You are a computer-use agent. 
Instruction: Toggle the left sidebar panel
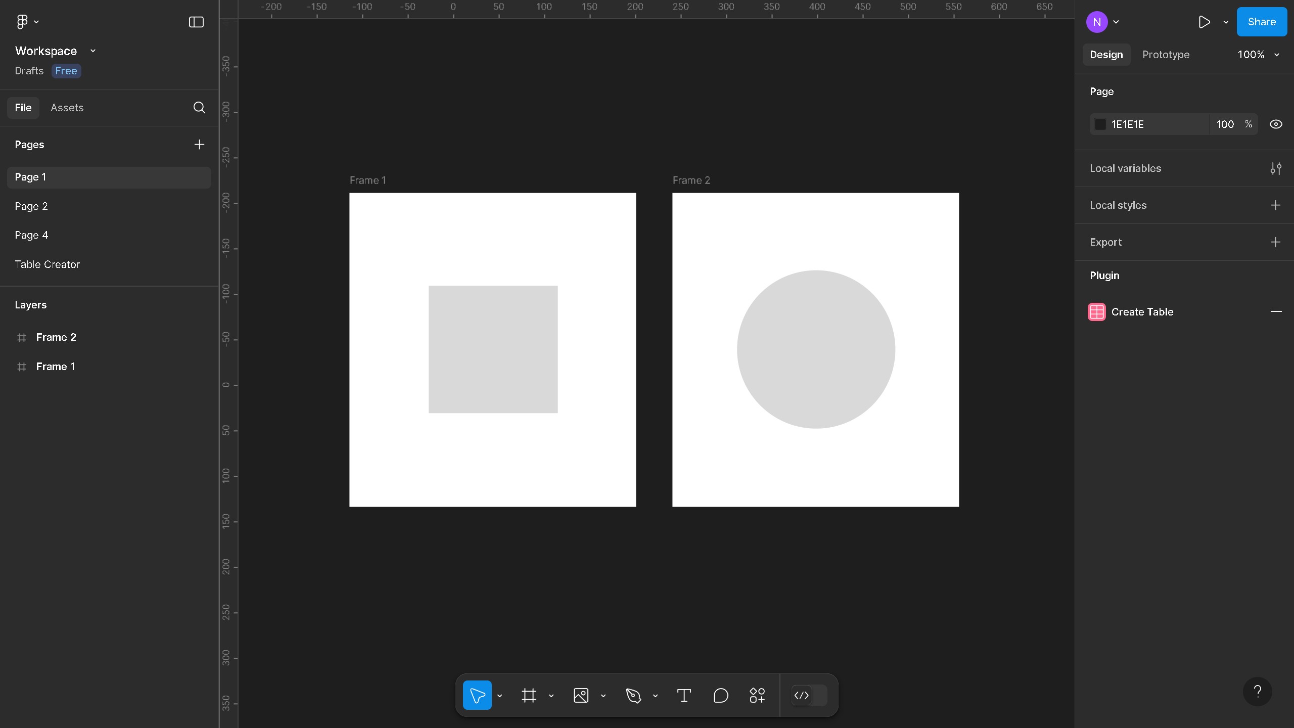click(195, 22)
